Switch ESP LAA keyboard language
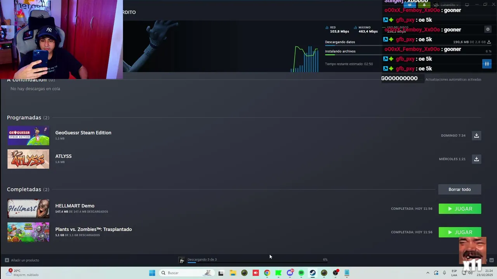 tap(454, 273)
